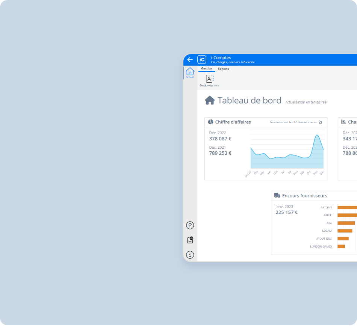This screenshot has height=326, width=357.
Task: Click the pie chart icon in Chiffre d'affaires
Action: tap(210, 122)
